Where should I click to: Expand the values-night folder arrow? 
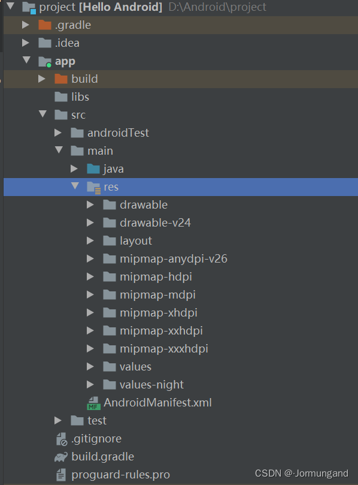tap(90, 385)
